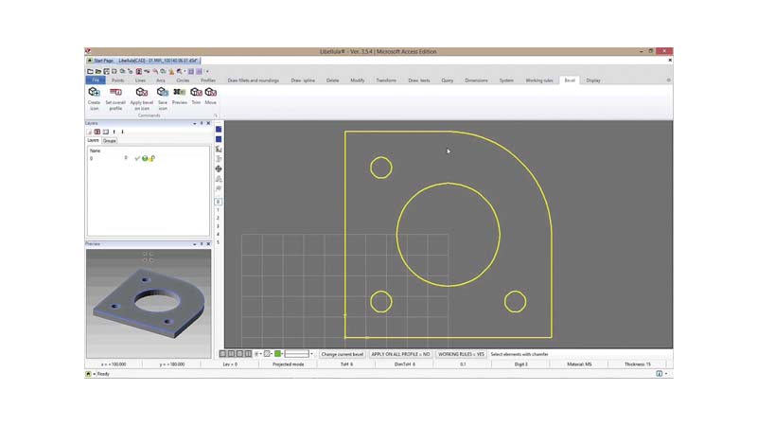Select the Set overall profile command

point(114,97)
